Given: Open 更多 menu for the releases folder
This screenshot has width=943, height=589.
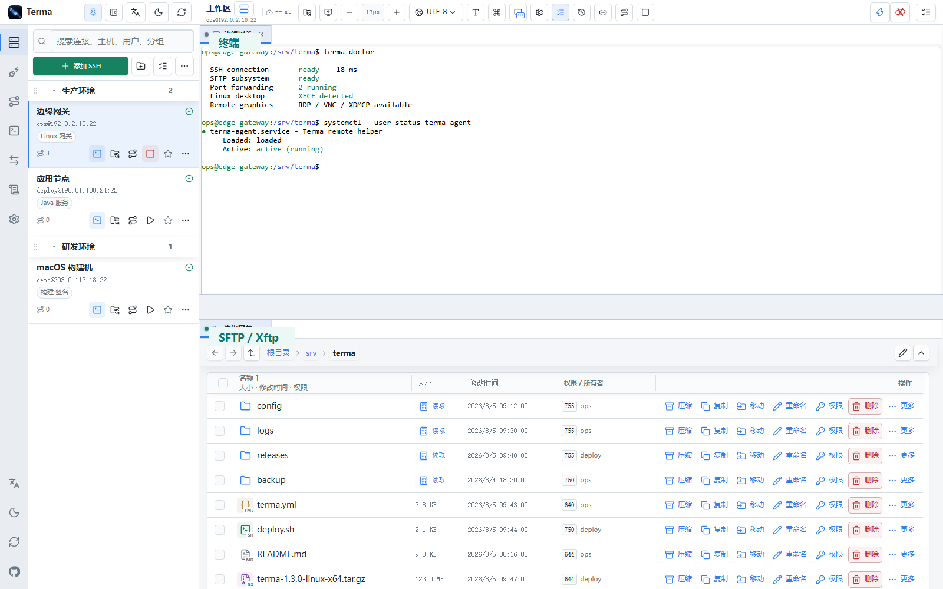Looking at the screenshot, I should 902,456.
